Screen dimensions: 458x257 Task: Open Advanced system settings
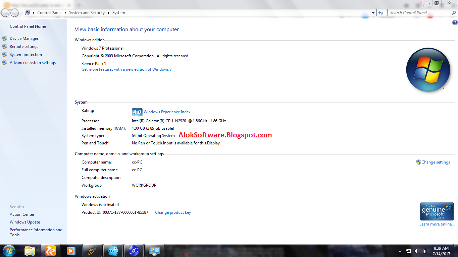(x=33, y=63)
